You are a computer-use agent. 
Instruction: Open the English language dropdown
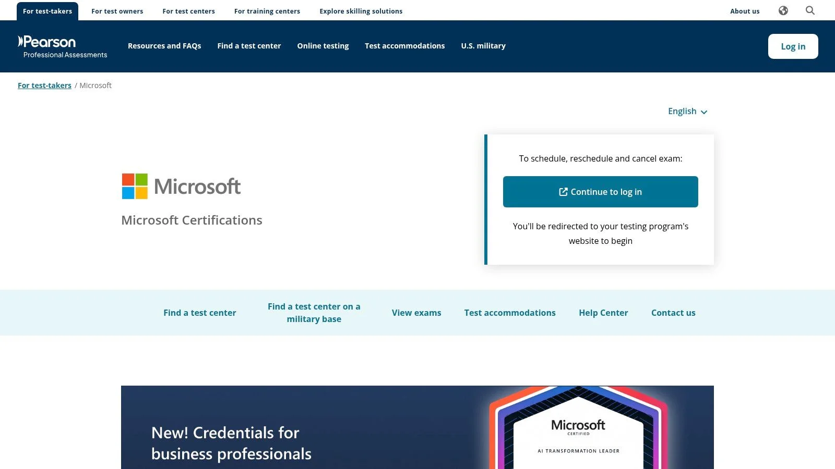(687, 111)
